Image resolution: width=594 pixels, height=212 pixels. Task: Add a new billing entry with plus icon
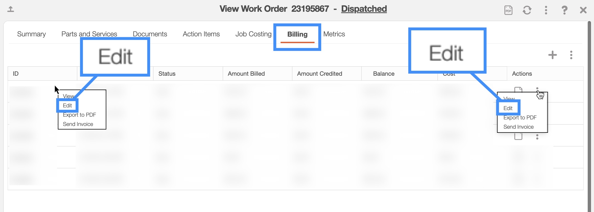point(552,55)
